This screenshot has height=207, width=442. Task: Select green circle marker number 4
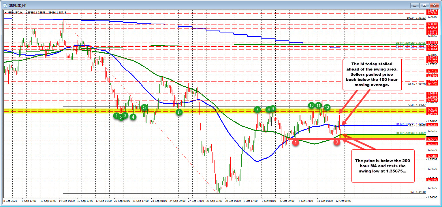tap(133, 117)
